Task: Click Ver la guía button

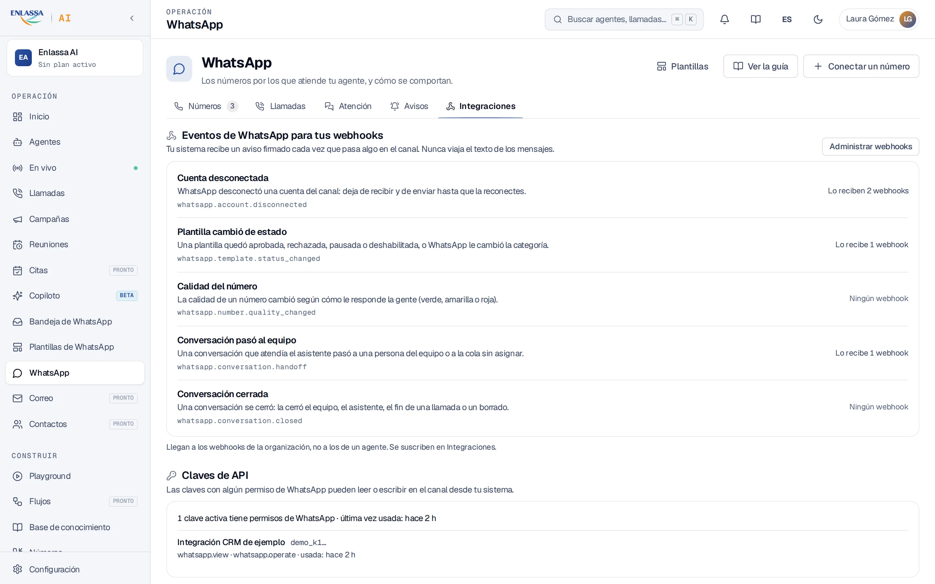Action: (x=760, y=67)
